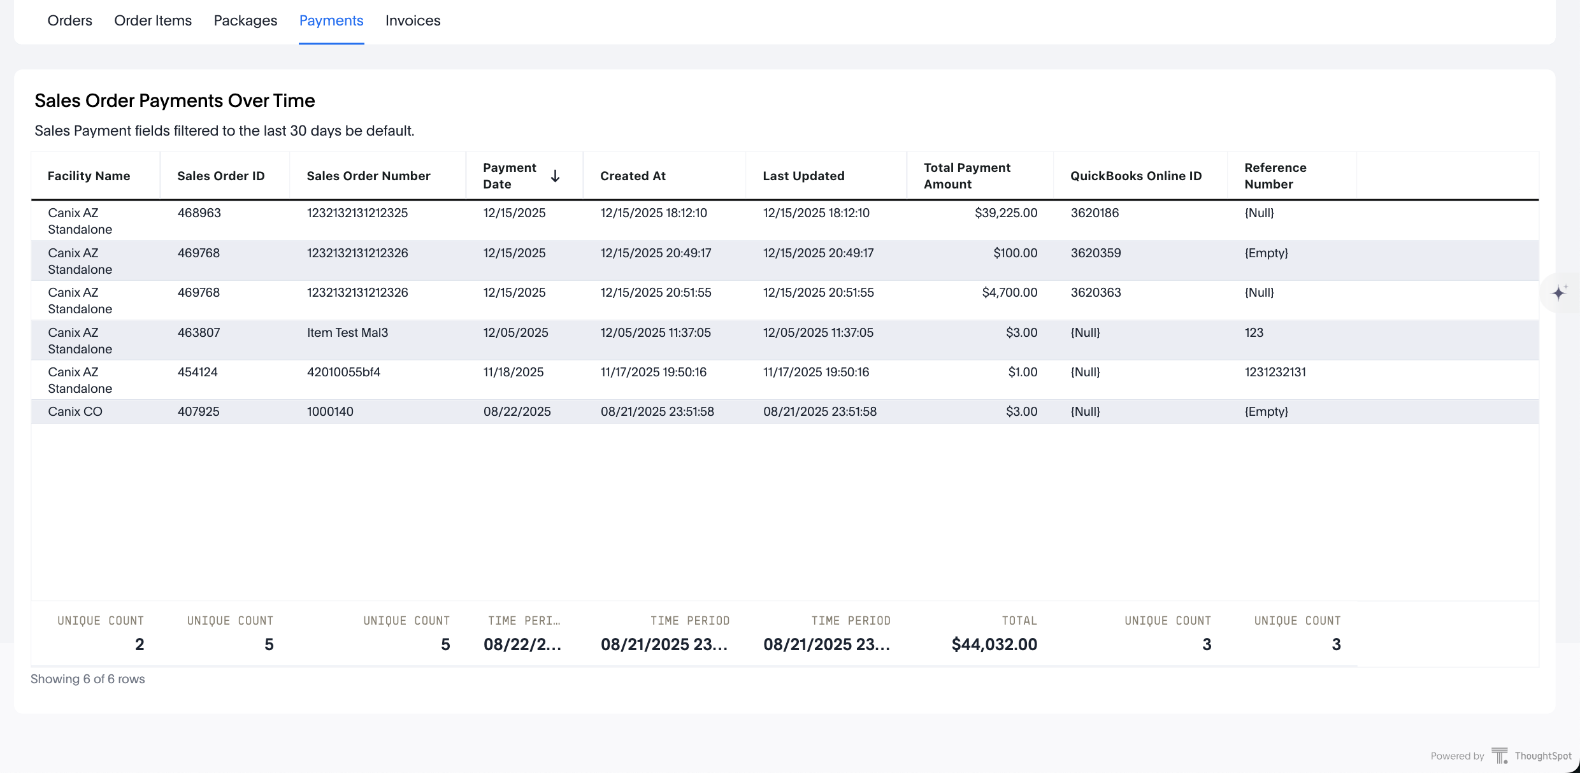Click the Item Test Mal3 order number
The image size is (1580, 773).
[347, 332]
